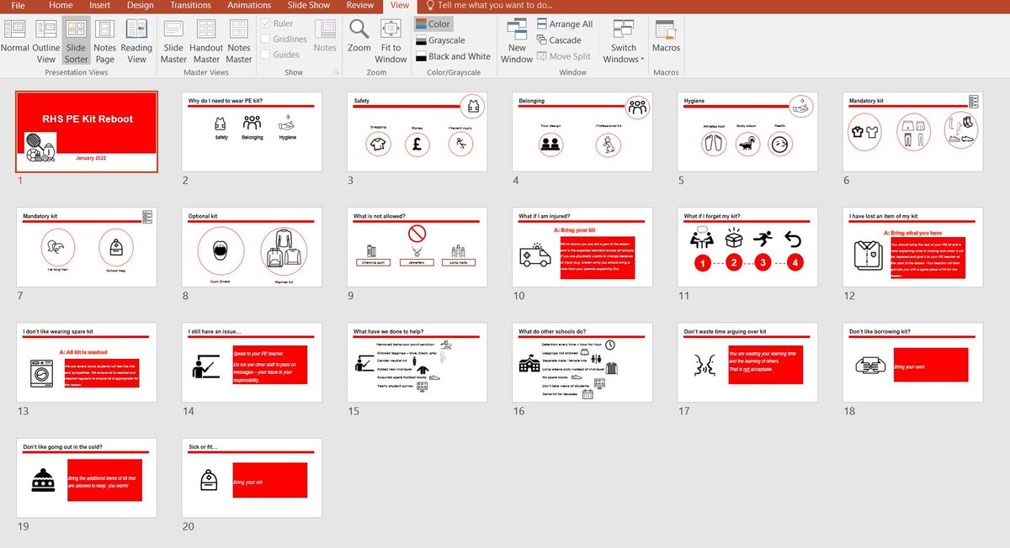This screenshot has width=1010, height=548.
Task: Arrange All windows
Action: (564, 24)
